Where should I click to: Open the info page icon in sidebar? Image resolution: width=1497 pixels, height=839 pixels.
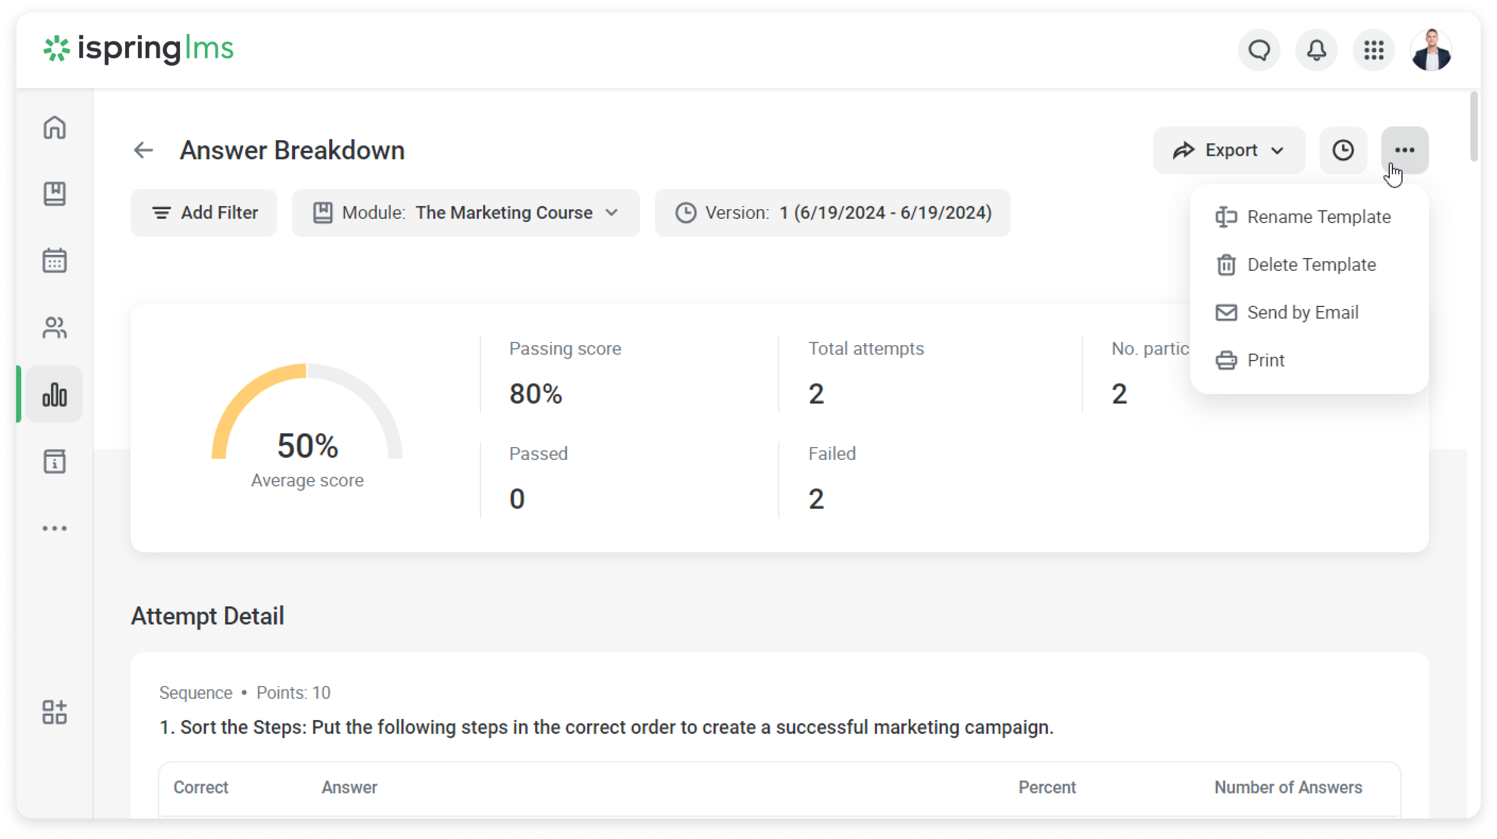point(55,462)
